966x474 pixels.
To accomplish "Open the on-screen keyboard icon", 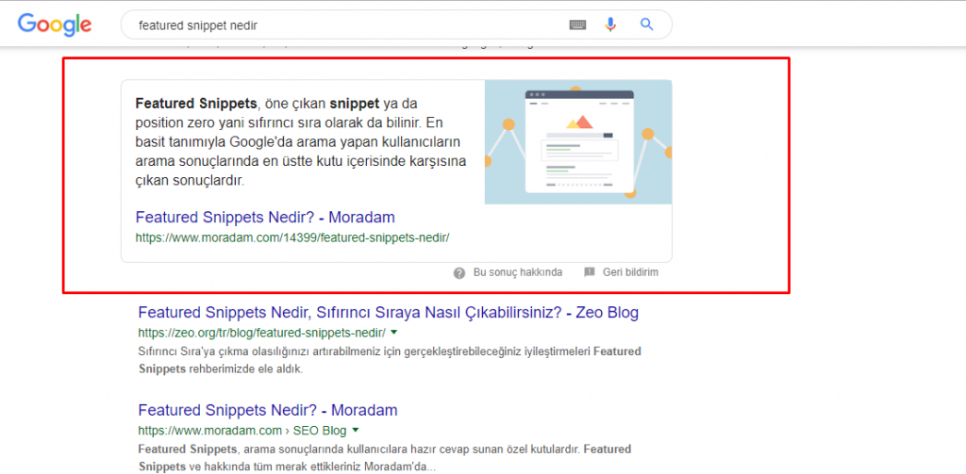I will point(577,25).
